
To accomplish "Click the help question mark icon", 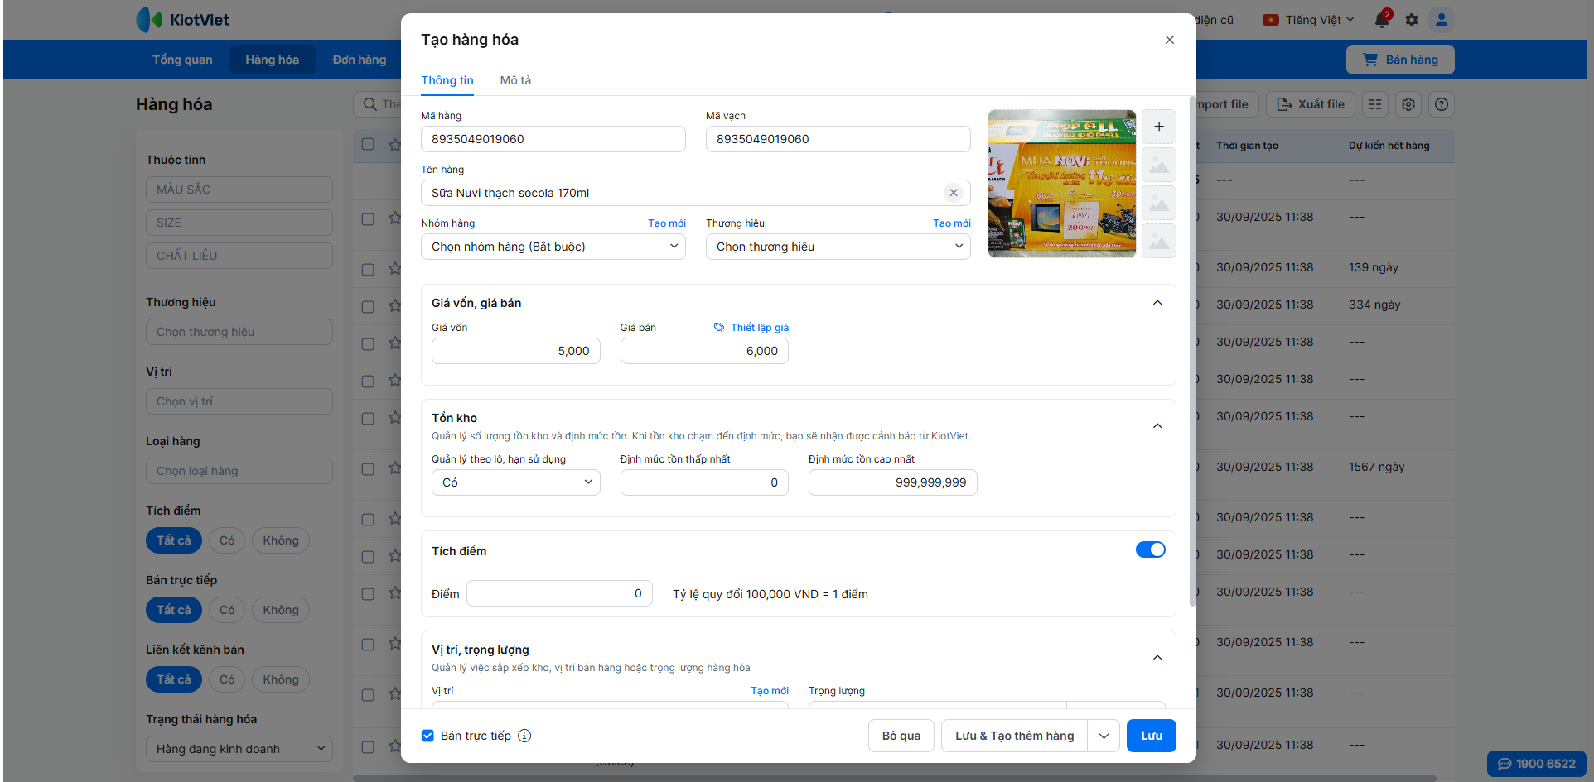I will pyautogui.click(x=1442, y=104).
